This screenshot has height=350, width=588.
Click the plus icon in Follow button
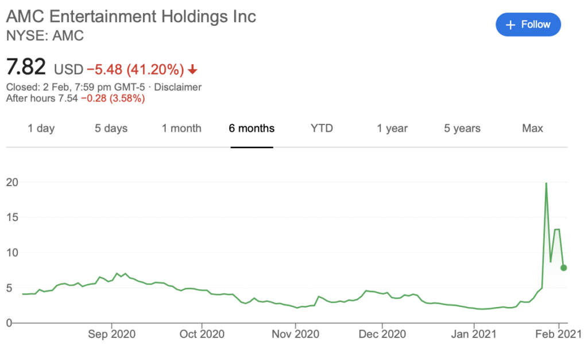510,25
